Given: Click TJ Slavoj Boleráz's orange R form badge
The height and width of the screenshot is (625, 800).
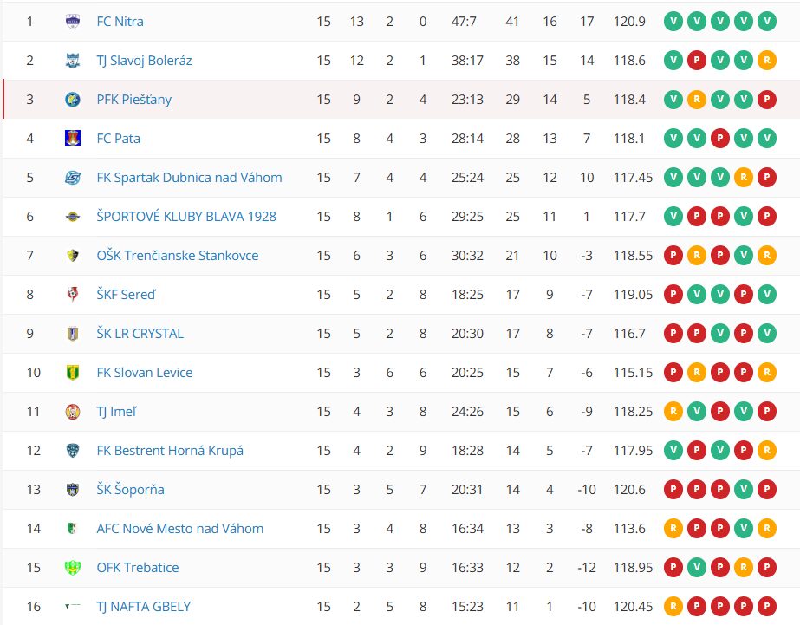Looking at the screenshot, I should coord(766,60).
